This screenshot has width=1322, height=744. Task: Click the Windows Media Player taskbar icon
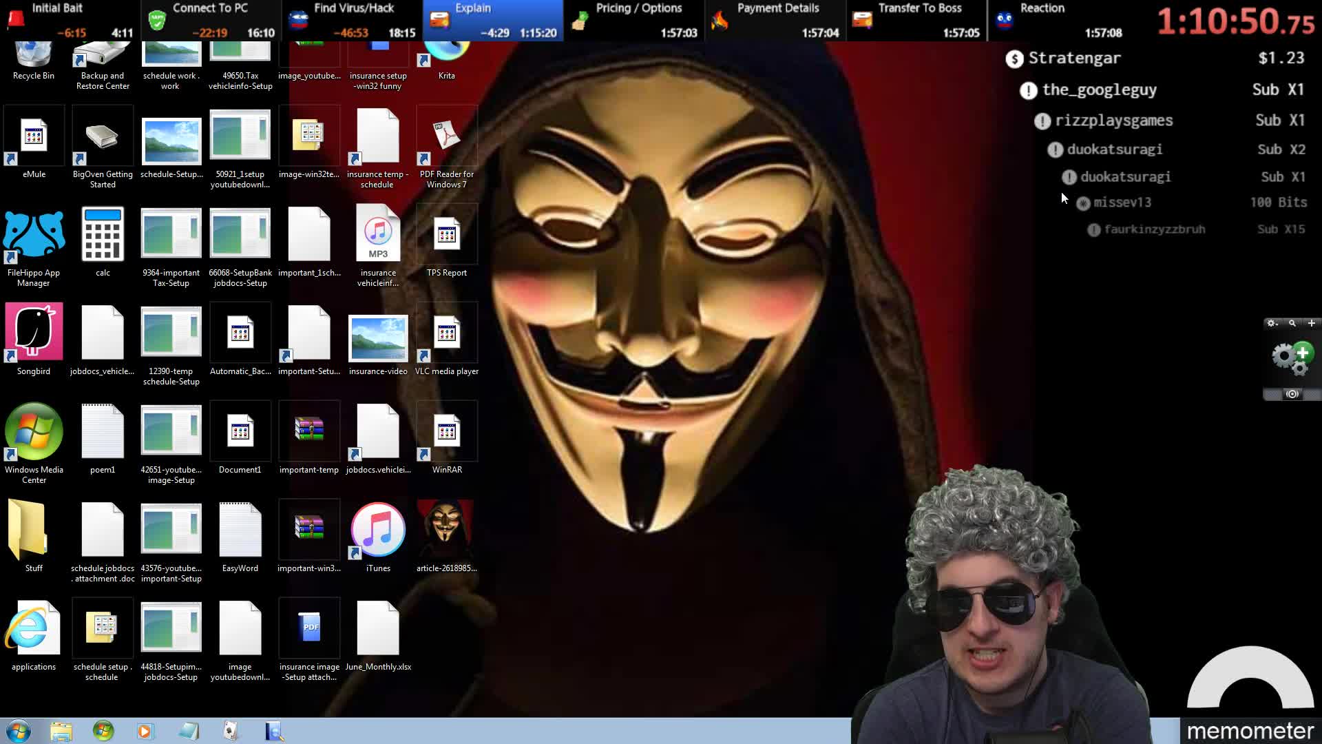145,731
